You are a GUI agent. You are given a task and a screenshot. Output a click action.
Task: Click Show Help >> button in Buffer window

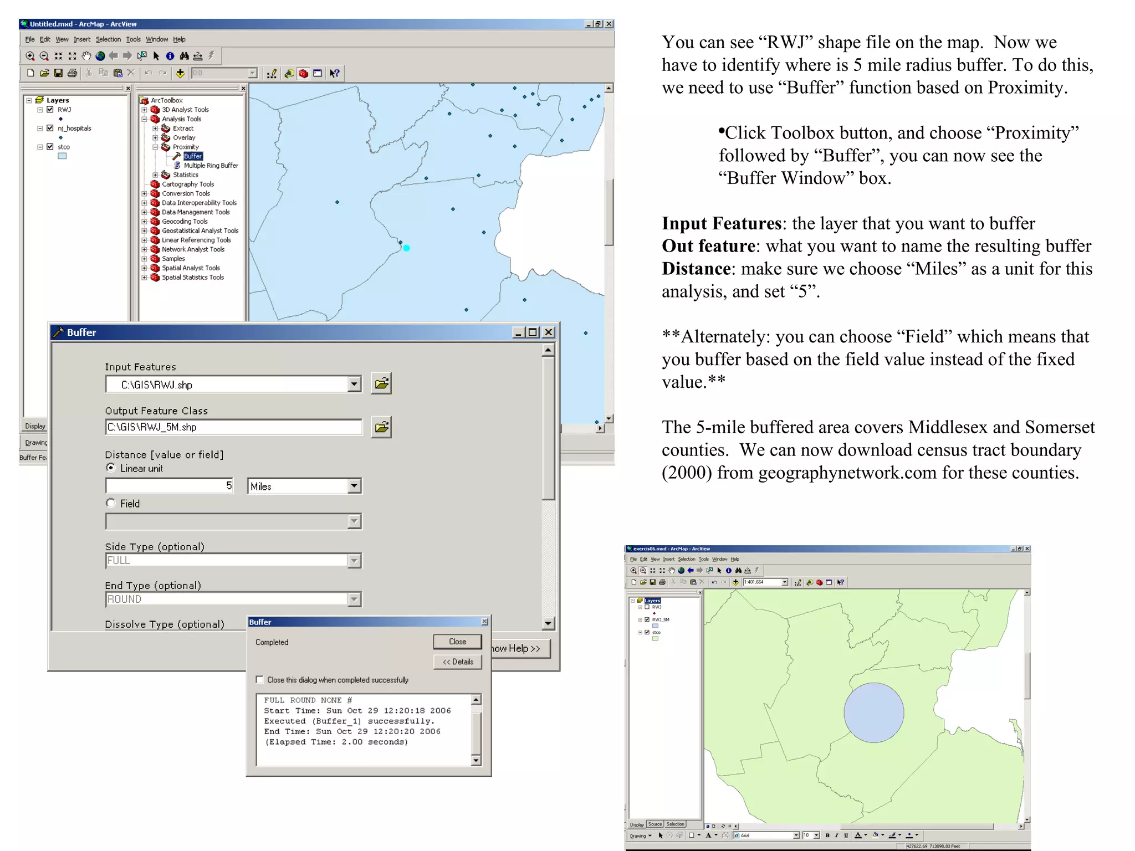[520, 648]
